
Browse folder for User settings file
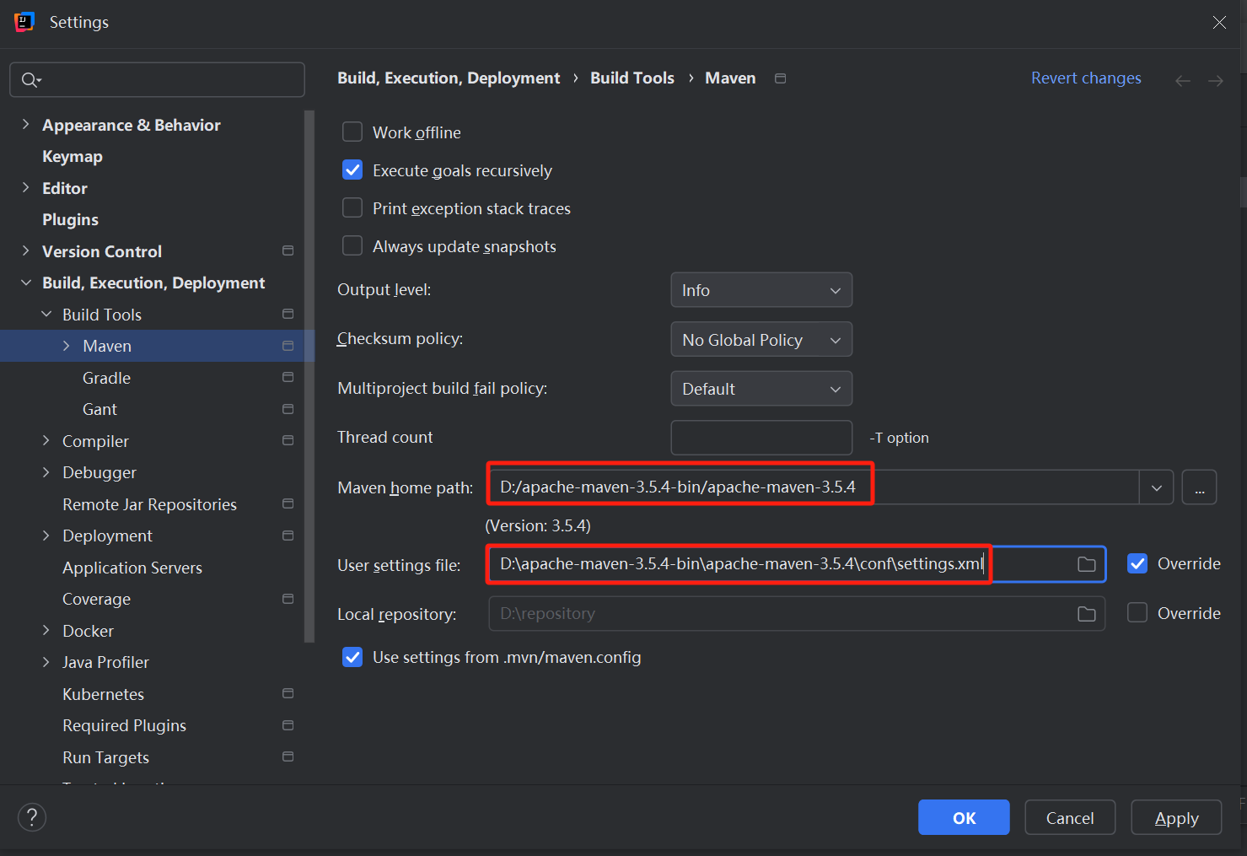1087,564
